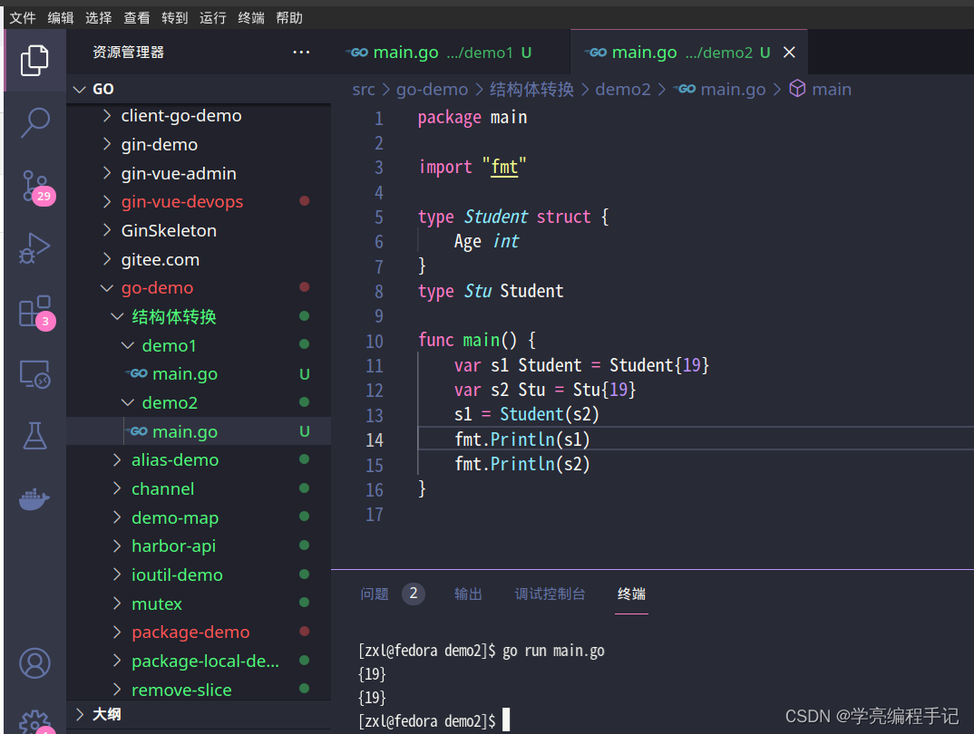The height and width of the screenshot is (734, 974).
Task: Click the 结构体转换 breadcrumb segment
Action: [x=531, y=90]
